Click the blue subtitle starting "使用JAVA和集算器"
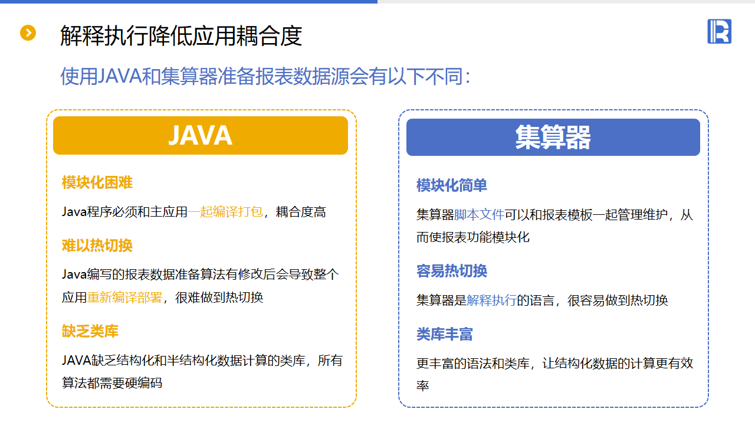 [265, 76]
